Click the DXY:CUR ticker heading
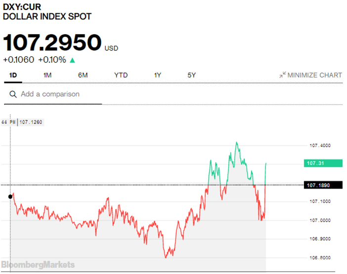This screenshot has height=274, width=347. [22, 7]
